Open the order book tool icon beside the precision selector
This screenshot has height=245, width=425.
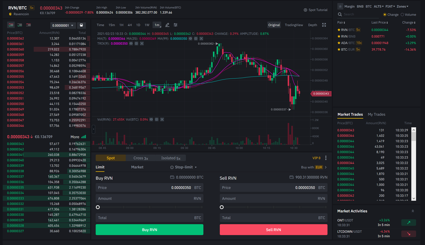(x=81, y=25)
